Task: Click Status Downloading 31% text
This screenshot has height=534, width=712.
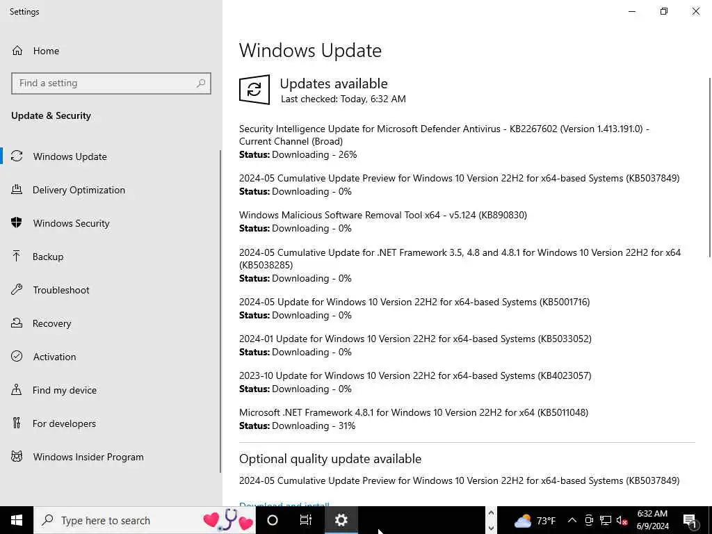Action: [297, 426]
